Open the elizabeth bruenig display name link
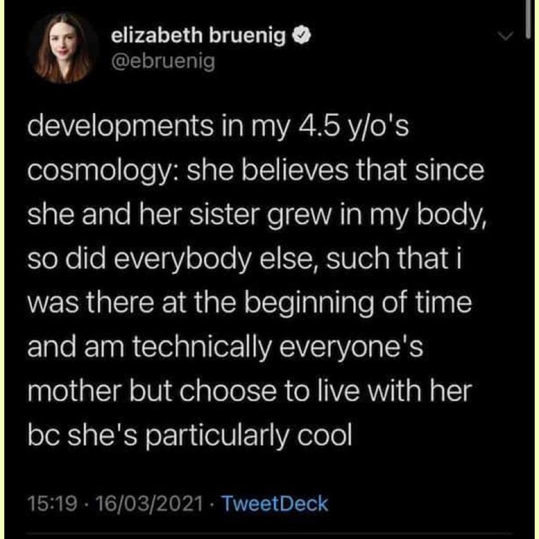The image size is (539, 539). pos(198,36)
